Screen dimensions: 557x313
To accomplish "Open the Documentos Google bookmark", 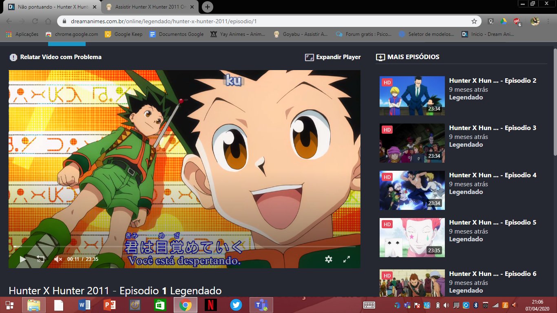I will pyautogui.click(x=176, y=34).
